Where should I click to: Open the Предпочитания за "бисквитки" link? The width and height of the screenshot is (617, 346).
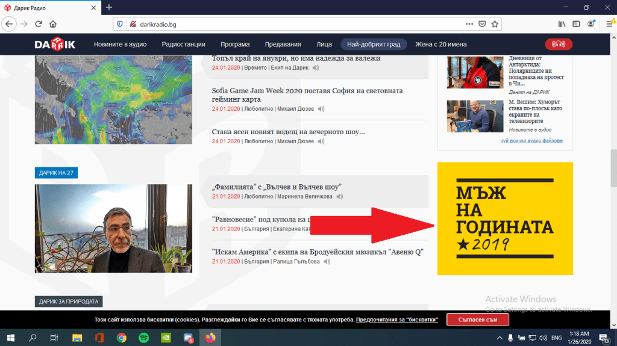click(396, 320)
